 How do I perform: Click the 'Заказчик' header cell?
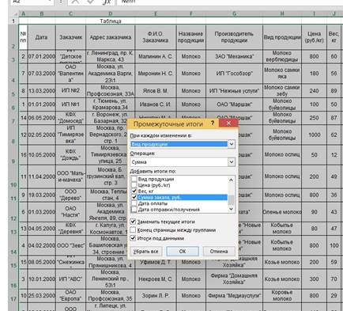pyautogui.click(x=70, y=37)
